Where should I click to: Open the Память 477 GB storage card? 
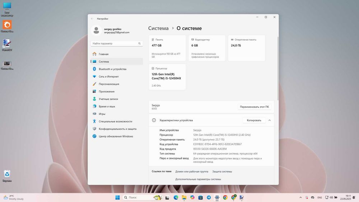pos(167,48)
